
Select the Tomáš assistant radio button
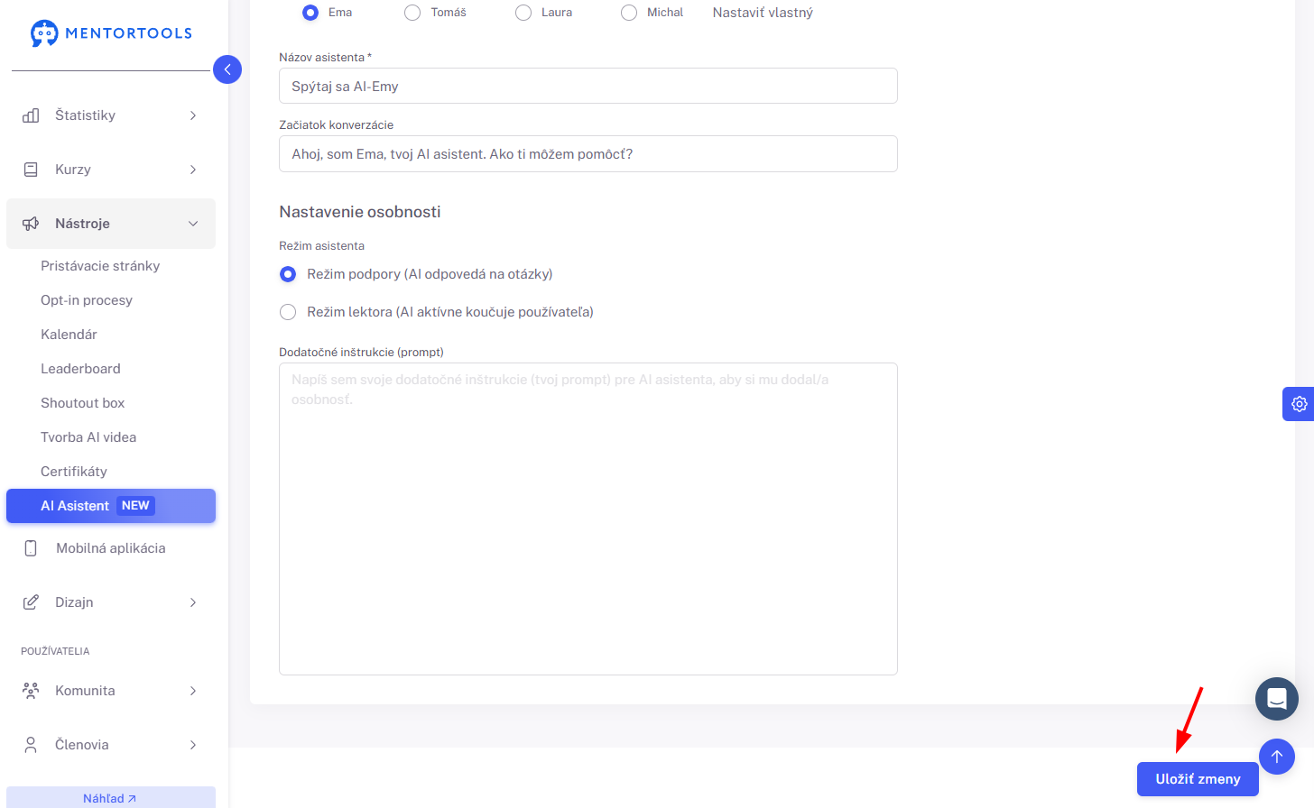pyautogui.click(x=412, y=13)
